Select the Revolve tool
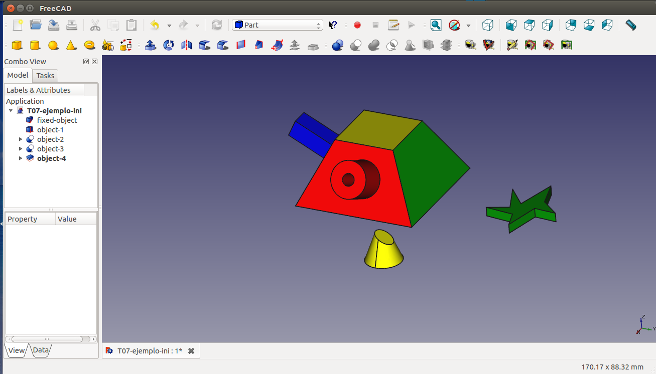Viewport: 656px width, 374px height. click(x=169, y=45)
